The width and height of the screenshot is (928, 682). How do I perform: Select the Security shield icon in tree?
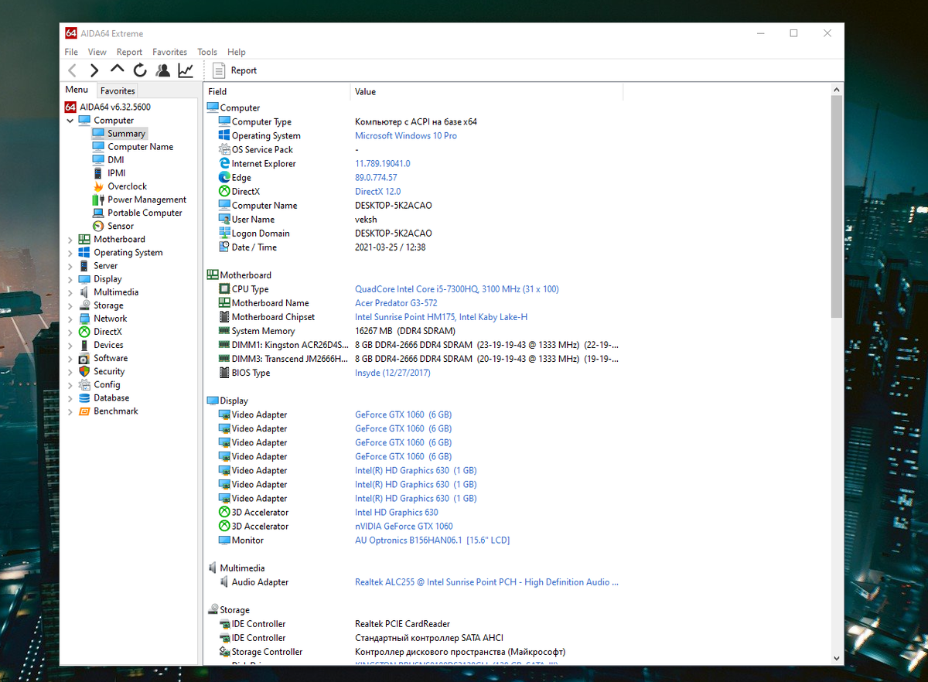coord(84,371)
